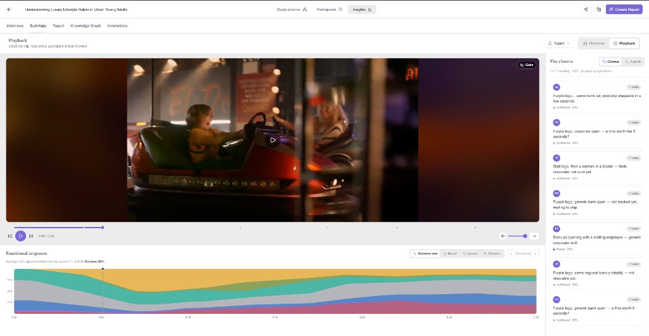The height and width of the screenshot is (336, 649).
Task: Open the Export dropdown
Action: (559, 44)
